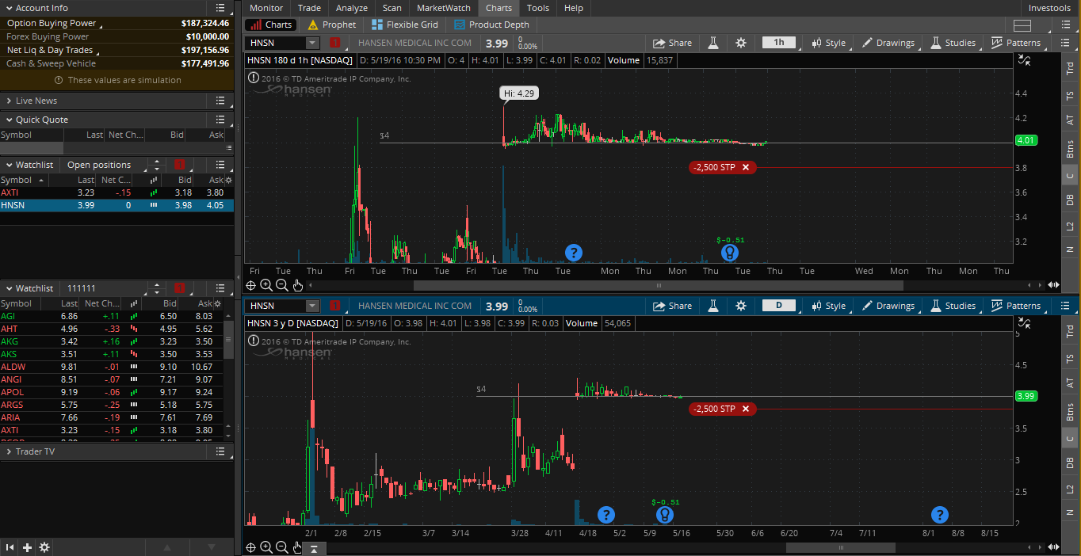Click earnings lightbulb marker on upper chart
The height and width of the screenshot is (556, 1081).
pyautogui.click(x=729, y=253)
